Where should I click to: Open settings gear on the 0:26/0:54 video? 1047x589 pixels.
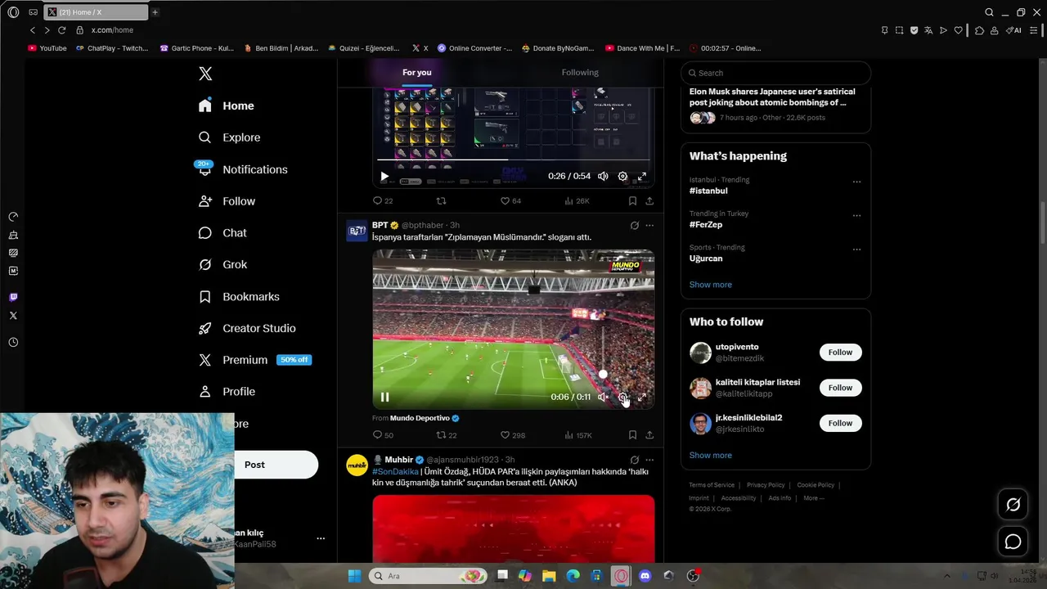point(622,177)
